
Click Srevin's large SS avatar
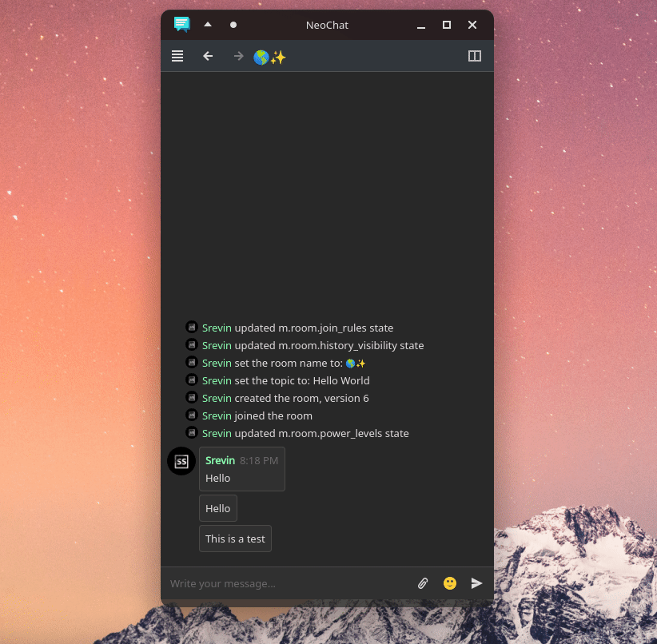coord(181,461)
